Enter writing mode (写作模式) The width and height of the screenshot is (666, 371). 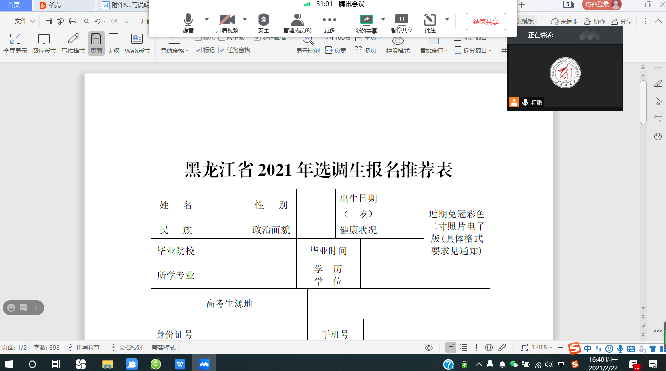[x=73, y=44]
